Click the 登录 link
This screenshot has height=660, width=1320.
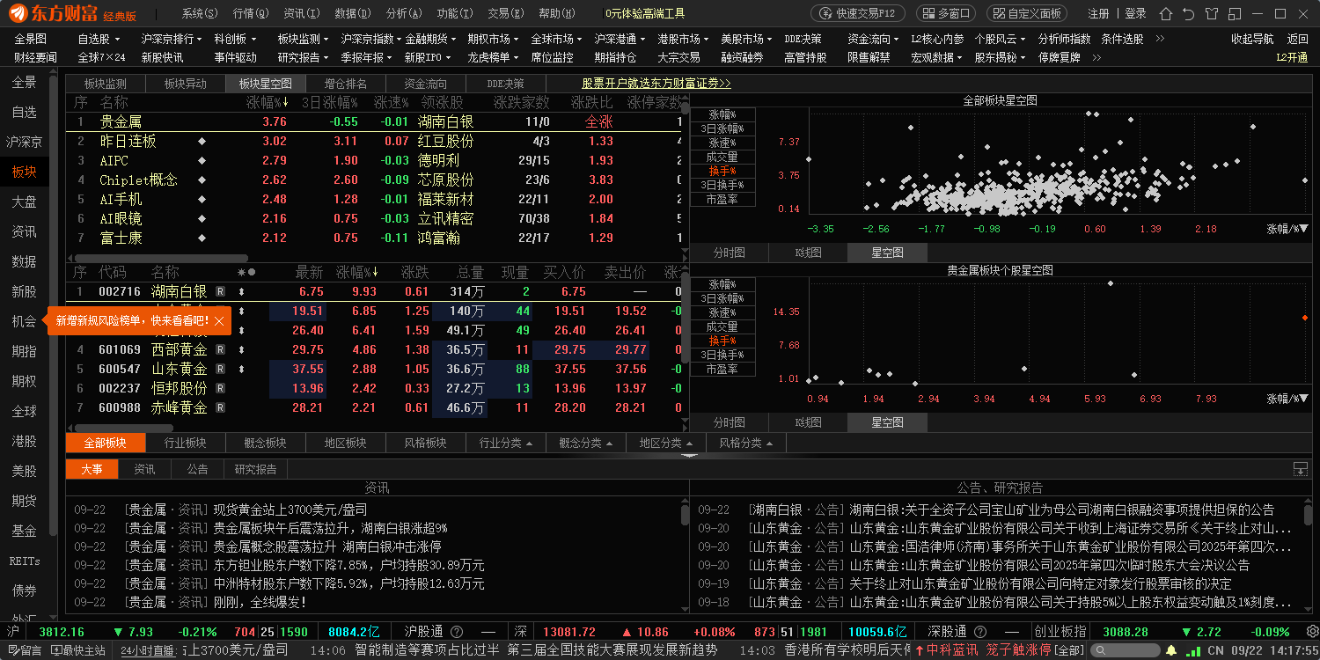click(x=1136, y=13)
